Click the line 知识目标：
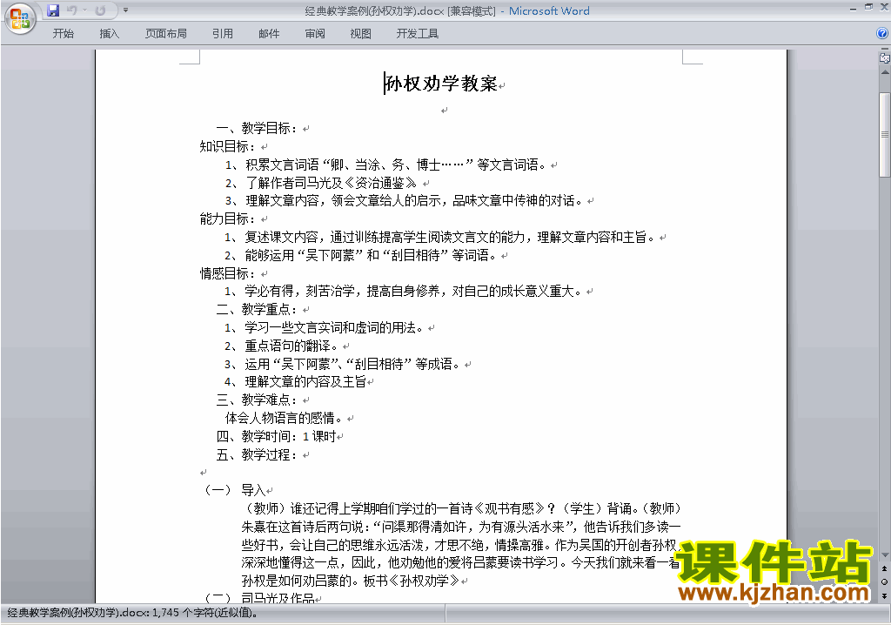 [x=228, y=146]
